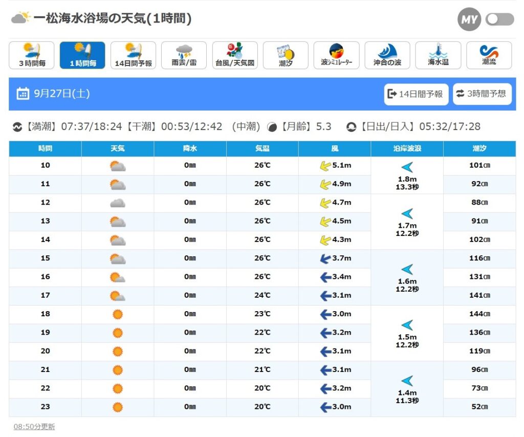Viewport: 524px width, 437px height.
Task: Click the wave direction arrow above 1.5m
Action: [407, 325]
